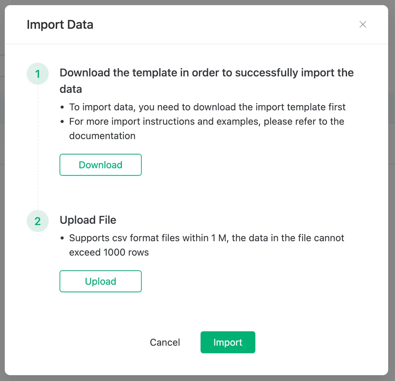Click the step 1 circle indicator
The height and width of the screenshot is (381, 395).
[x=38, y=74]
